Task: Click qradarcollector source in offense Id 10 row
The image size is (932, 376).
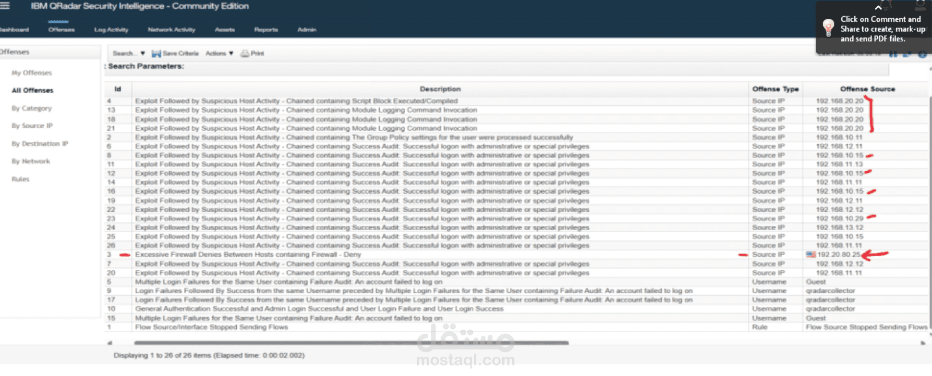Action: pos(830,309)
